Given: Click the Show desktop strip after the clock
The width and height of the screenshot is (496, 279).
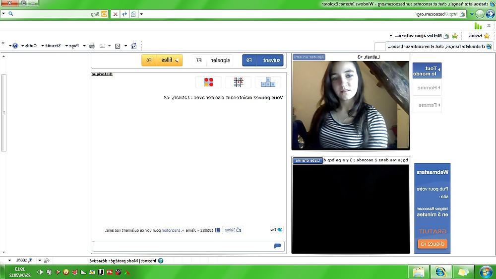Looking at the screenshot, I should (2, 272).
